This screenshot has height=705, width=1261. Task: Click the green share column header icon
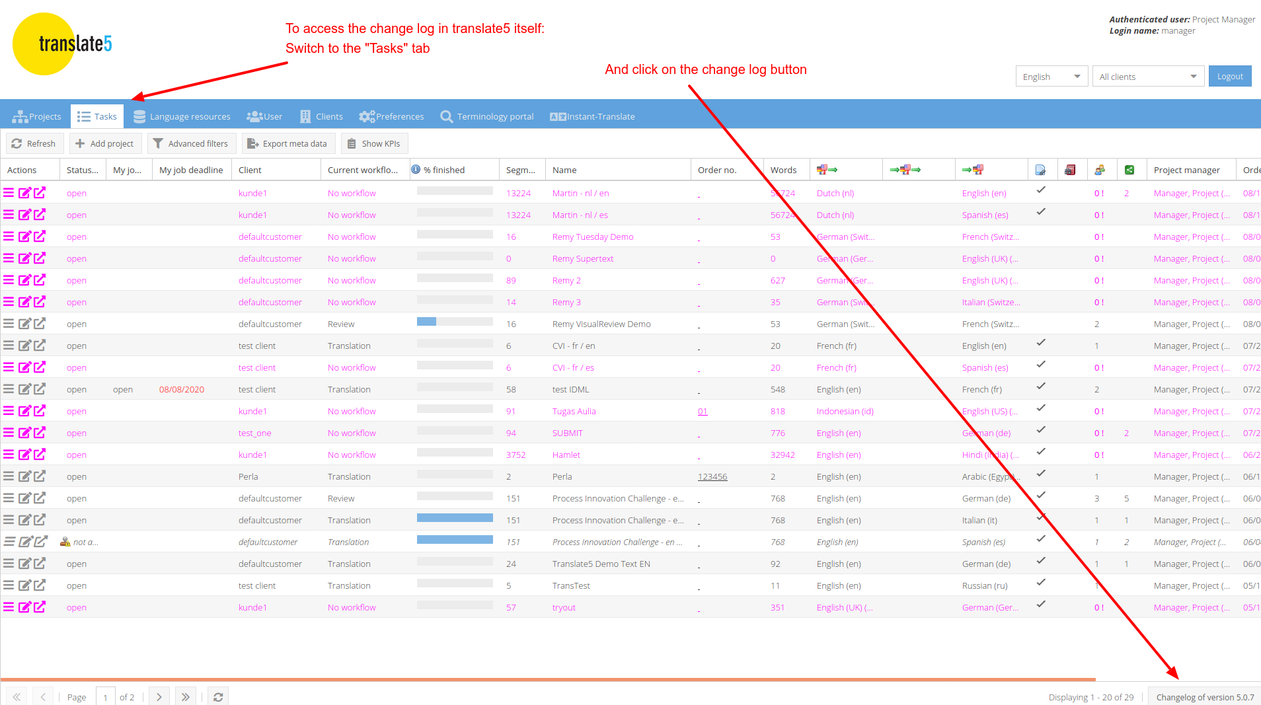click(1129, 170)
